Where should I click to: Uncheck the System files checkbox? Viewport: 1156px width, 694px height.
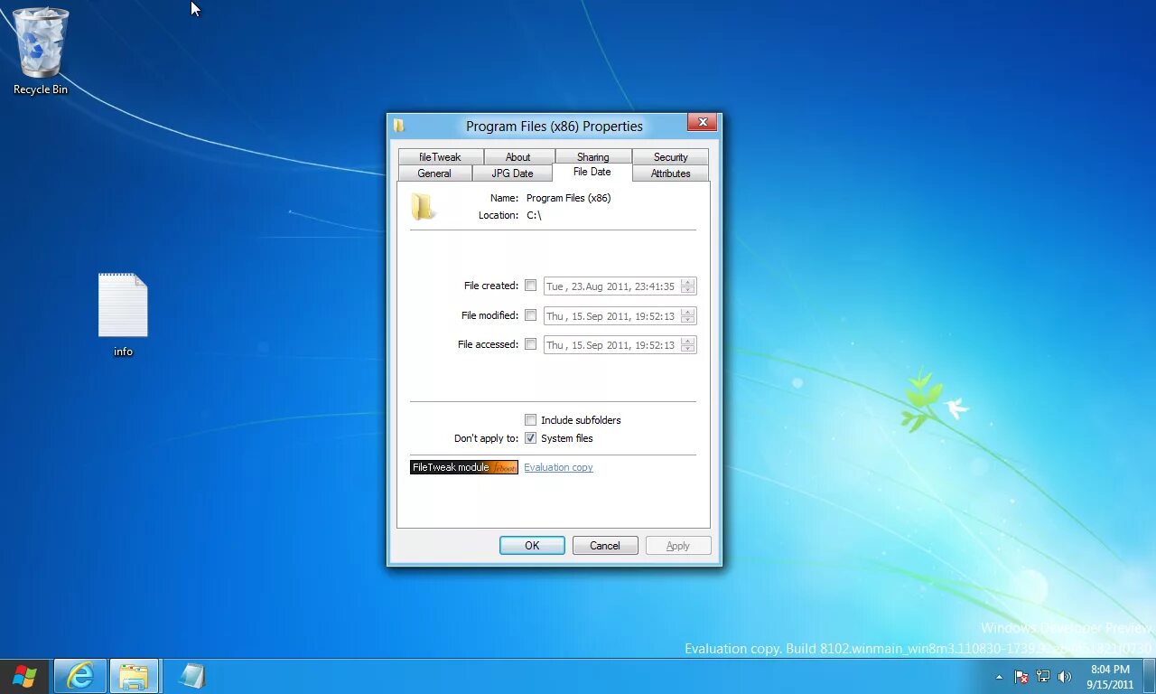[x=531, y=438]
